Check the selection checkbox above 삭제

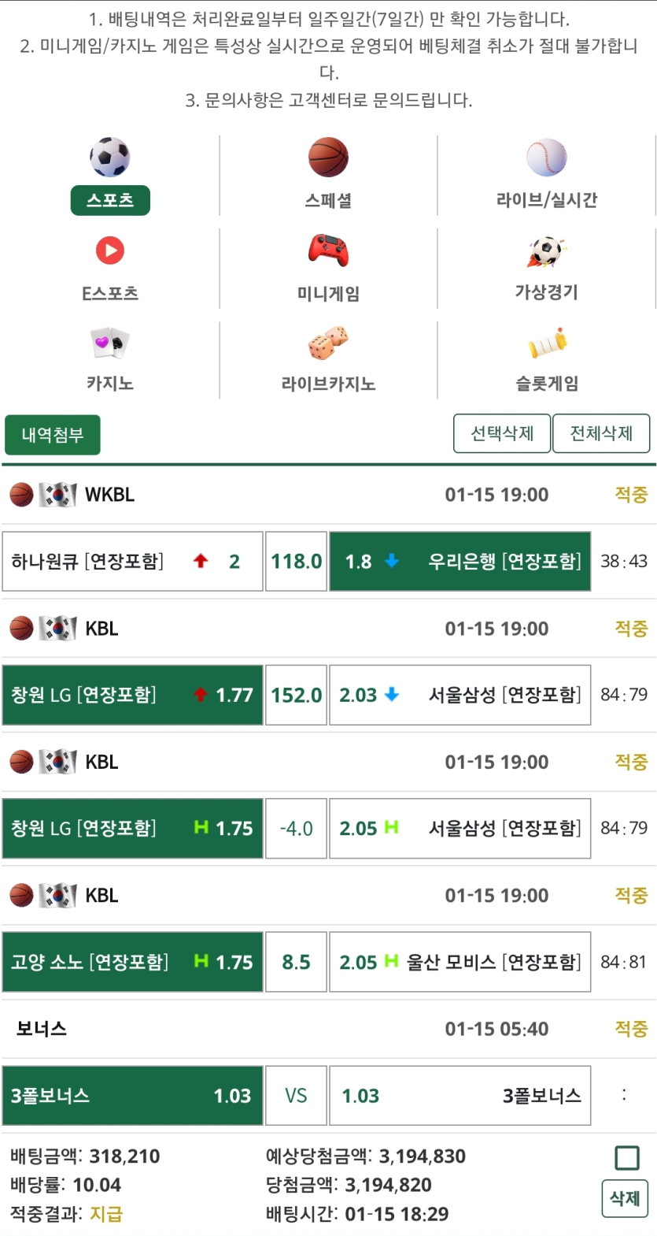tap(626, 1156)
